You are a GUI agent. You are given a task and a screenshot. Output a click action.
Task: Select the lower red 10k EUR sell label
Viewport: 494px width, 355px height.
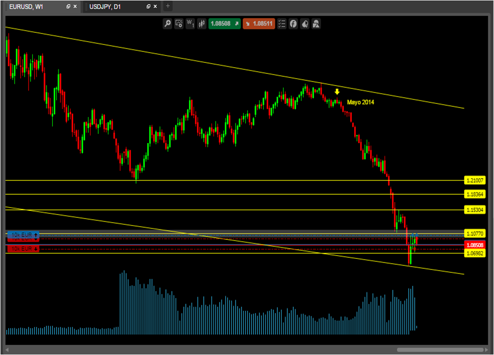(x=23, y=249)
